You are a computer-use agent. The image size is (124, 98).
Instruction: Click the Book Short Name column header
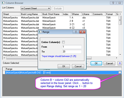(x=52, y=14)
